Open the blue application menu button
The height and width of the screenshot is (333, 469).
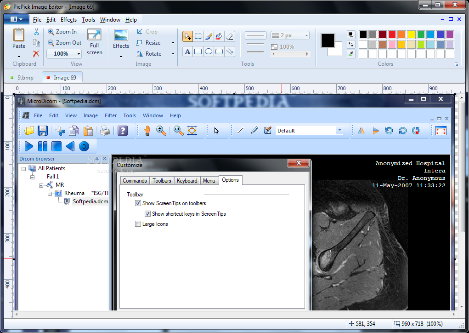pyautogui.click(x=17, y=19)
